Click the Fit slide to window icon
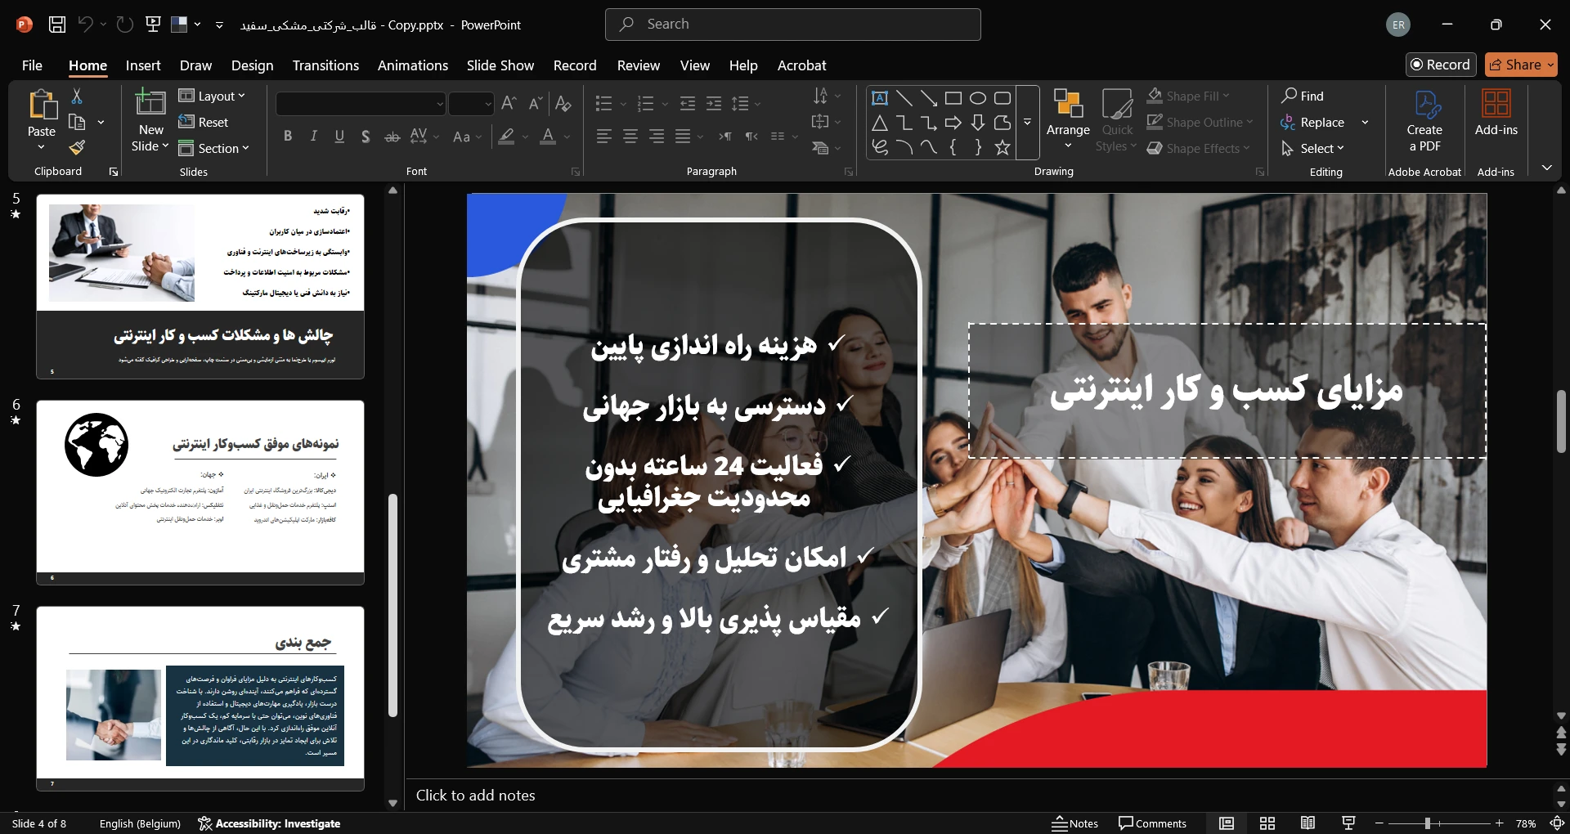This screenshot has width=1570, height=834. [x=1557, y=823]
